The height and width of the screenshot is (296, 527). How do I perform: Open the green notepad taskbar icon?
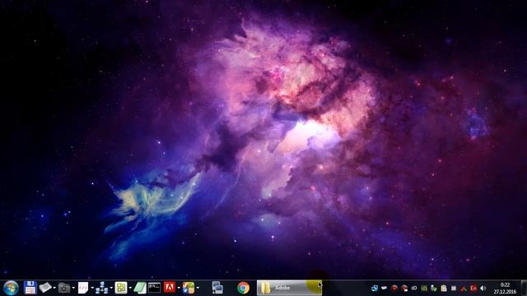point(140,288)
